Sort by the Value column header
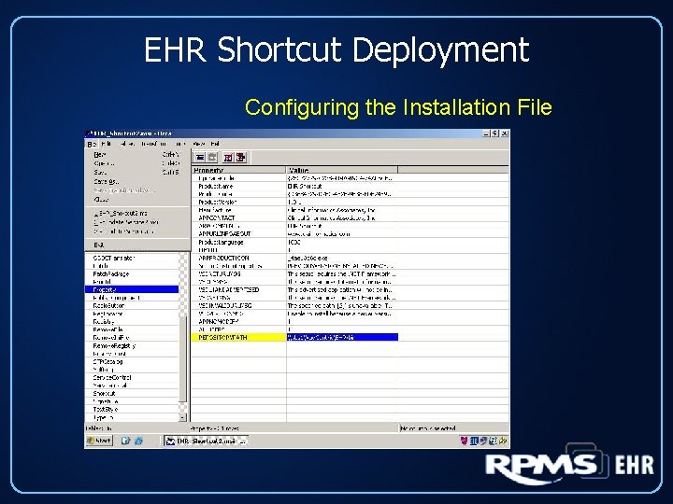 (342, 170)
